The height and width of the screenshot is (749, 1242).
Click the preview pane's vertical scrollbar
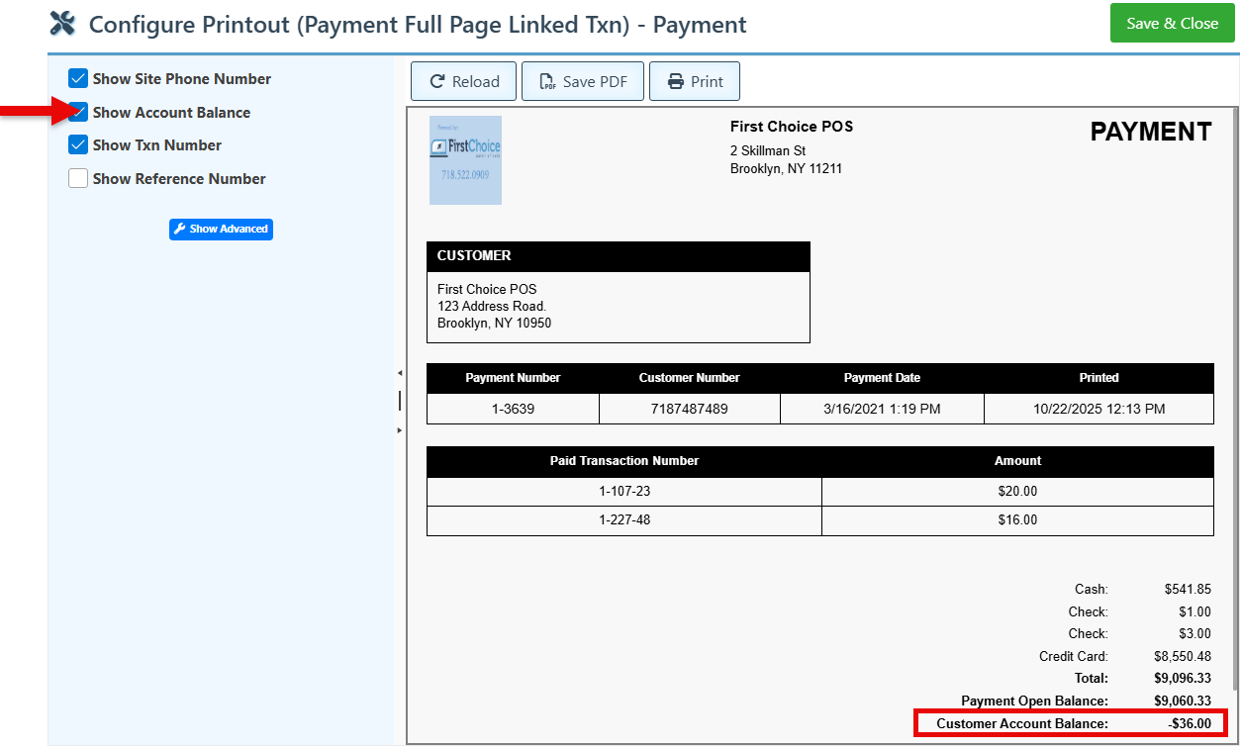point(1235,396)
